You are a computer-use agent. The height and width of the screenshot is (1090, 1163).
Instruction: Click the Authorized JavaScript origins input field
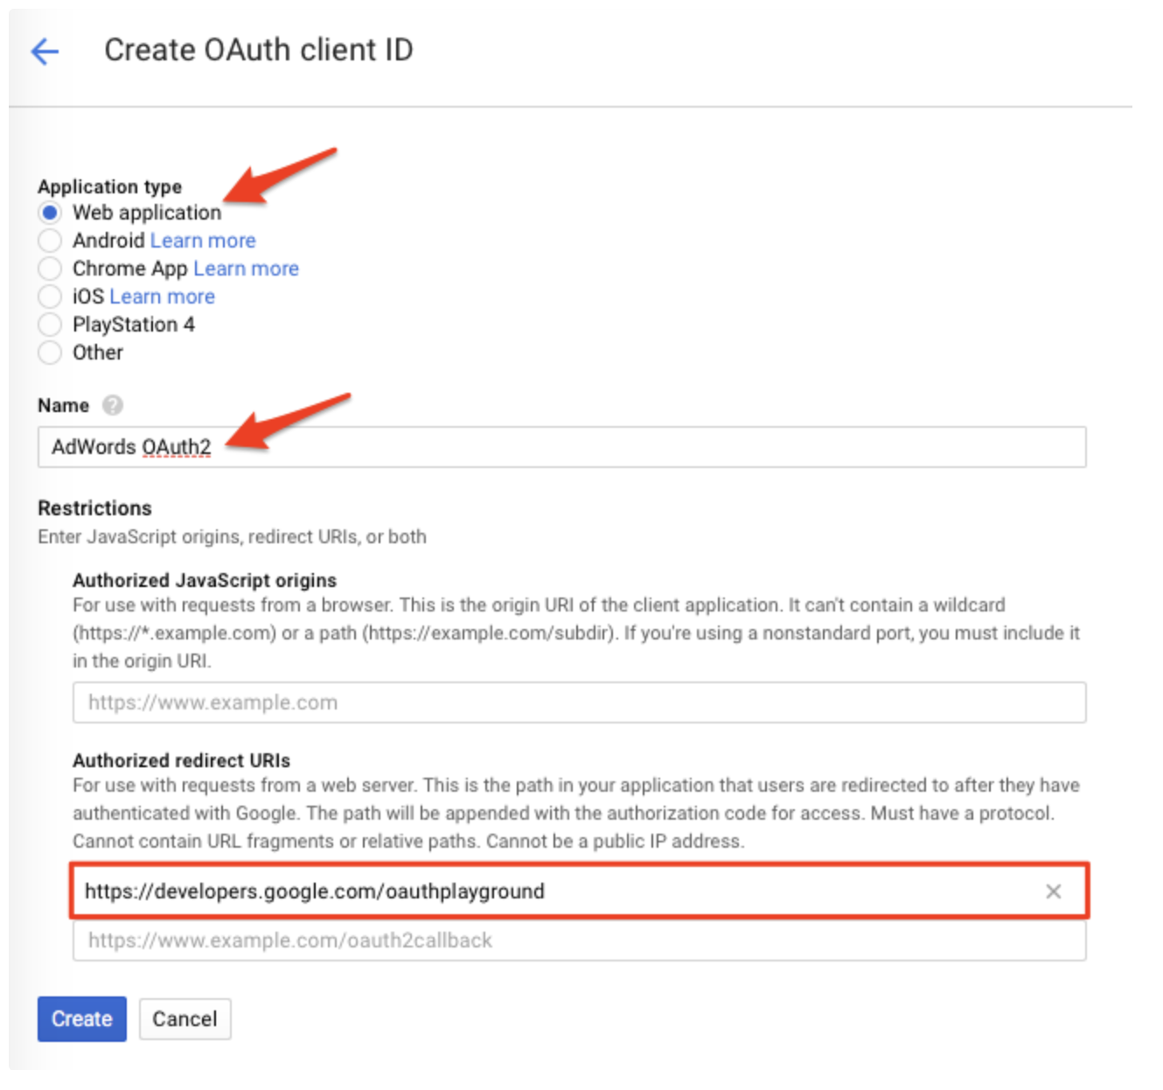coord(579,702)
